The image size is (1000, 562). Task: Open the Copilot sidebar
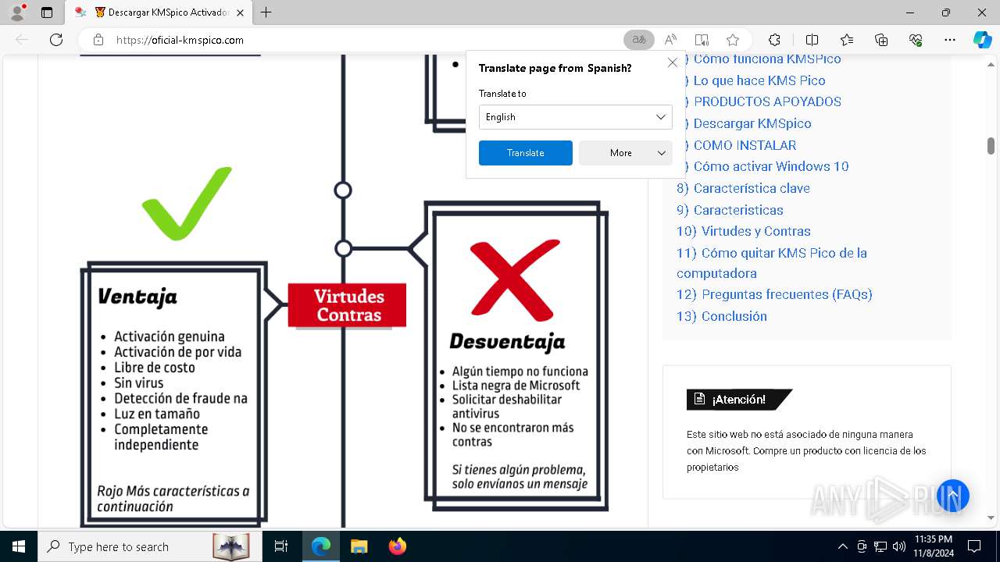pos(982,40)
